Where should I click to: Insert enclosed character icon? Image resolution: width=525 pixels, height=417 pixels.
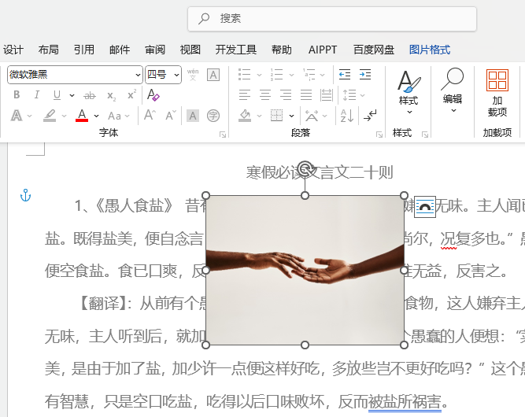click(x=213, y=116)
